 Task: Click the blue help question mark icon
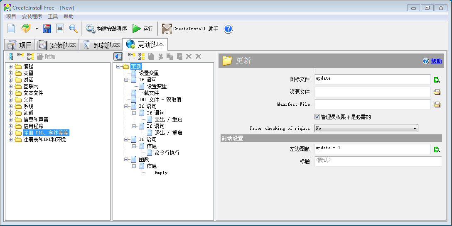[228, 29]
